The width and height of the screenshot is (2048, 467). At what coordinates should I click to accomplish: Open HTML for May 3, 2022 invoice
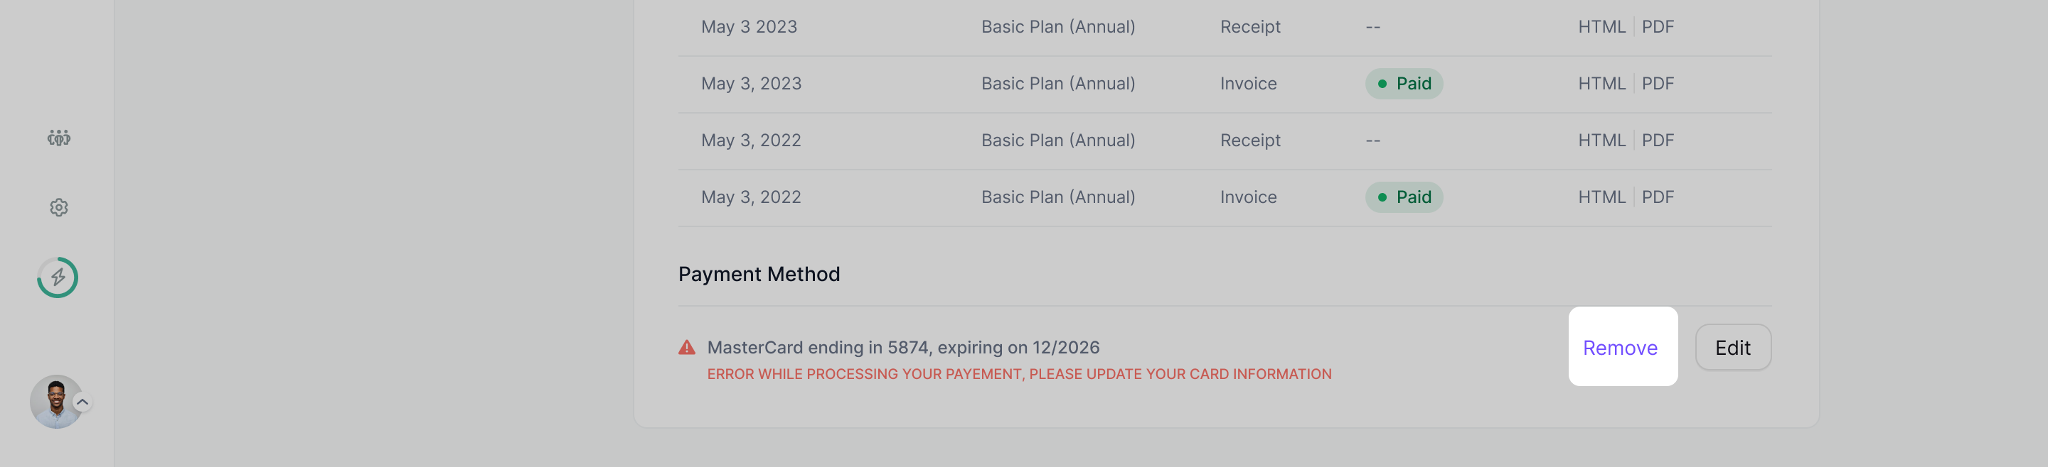click(1601, 197)
